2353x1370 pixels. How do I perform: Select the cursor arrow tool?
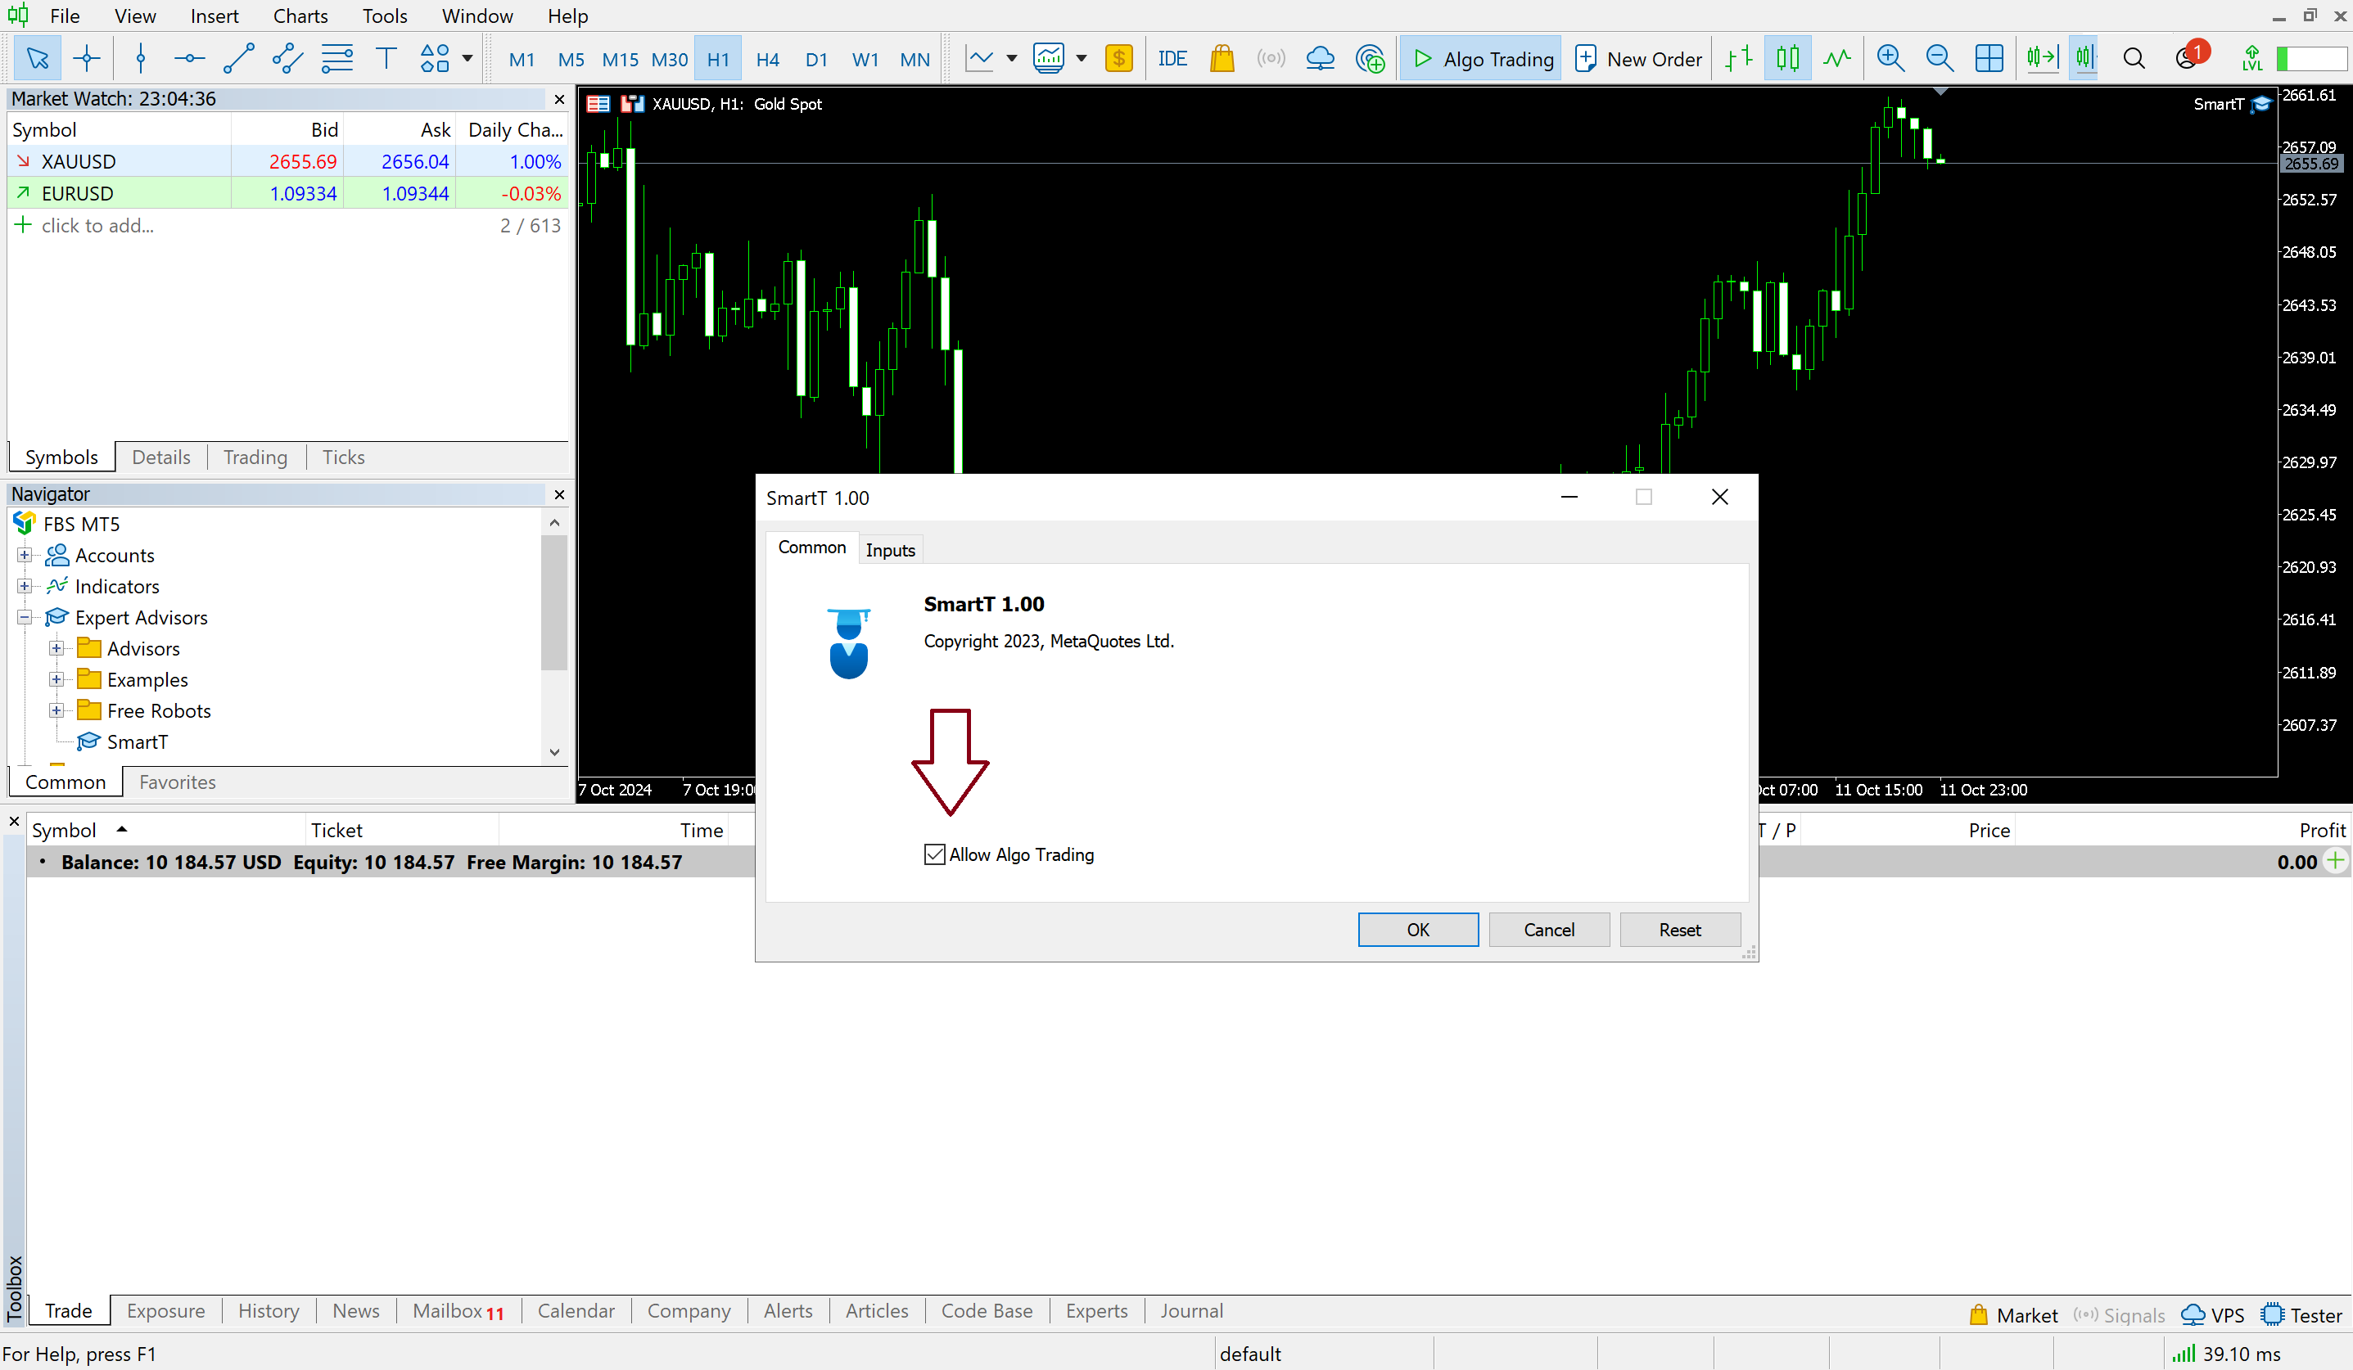(38, 59)
